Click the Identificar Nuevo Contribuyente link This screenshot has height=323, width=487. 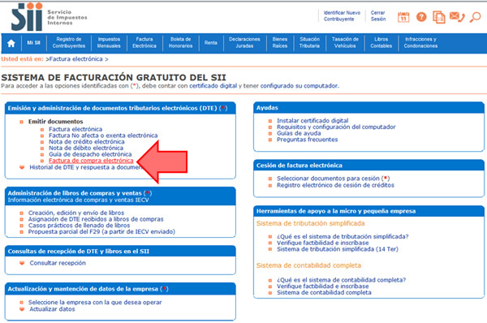[342, 16]
